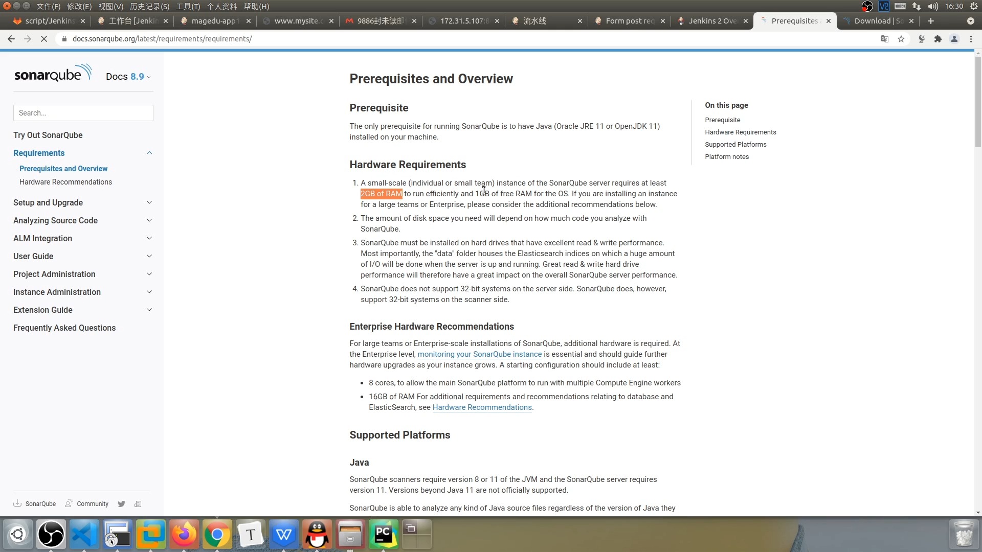Expand Setup and Upgrade section
Viewport: 982px width, 552px height.
[149, 202]
